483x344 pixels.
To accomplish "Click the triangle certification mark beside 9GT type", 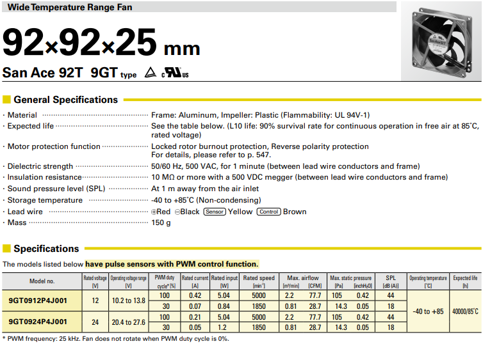I will click(151, 73).
